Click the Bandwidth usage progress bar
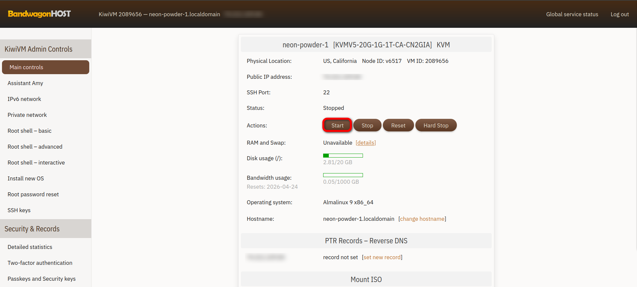Image resolution: width=637 pixels, height=287 pixels. [343, 175]
